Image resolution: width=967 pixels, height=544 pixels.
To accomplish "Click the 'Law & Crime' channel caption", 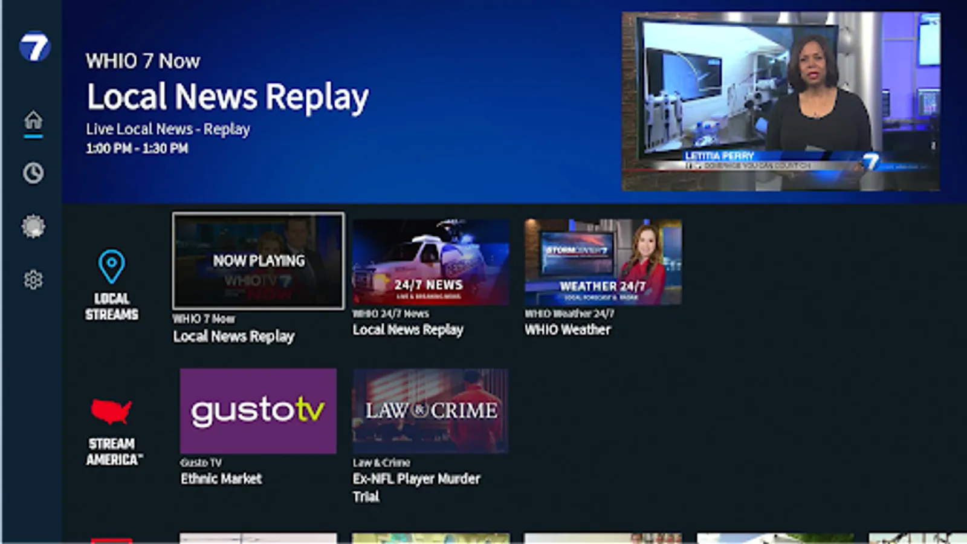I will tap(381, 462).
